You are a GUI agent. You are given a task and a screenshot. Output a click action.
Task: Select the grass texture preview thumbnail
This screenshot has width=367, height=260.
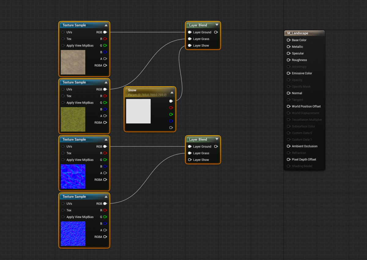coord(73,119)
